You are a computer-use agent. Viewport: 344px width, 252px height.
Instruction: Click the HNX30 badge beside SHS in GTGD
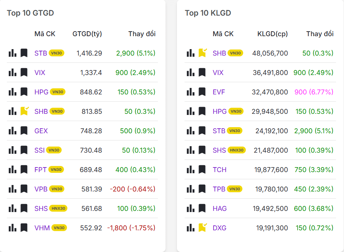pyautogui.click(x=58, y=208)
